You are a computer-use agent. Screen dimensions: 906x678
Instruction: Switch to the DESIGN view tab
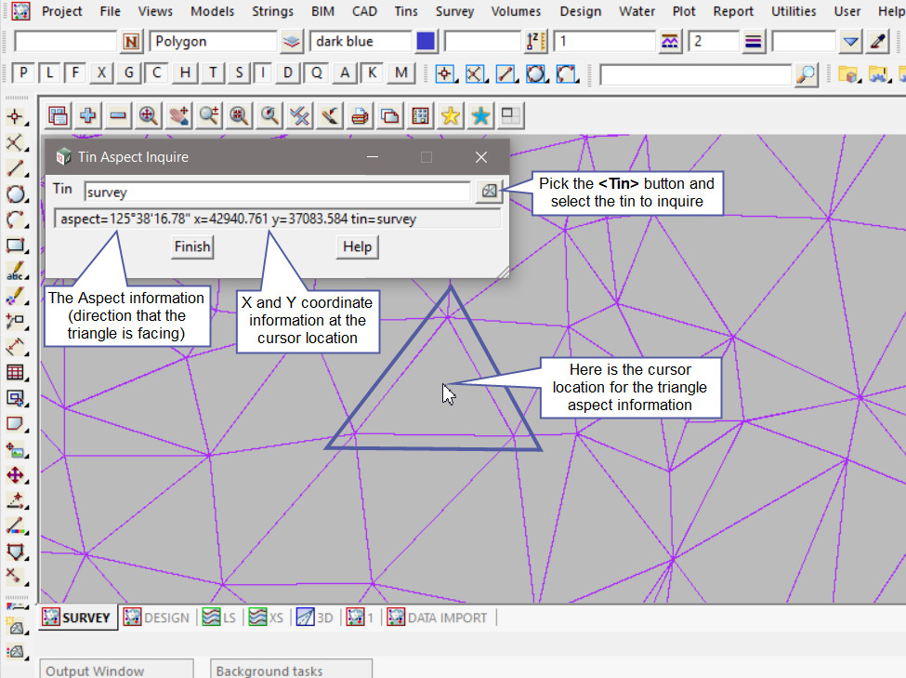click(x=157, y=618)
